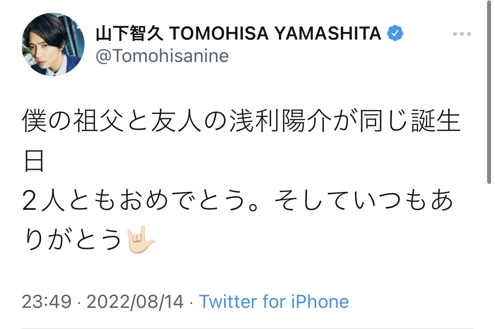Open the @Tomohisanine handle

[x=162, y=56]
